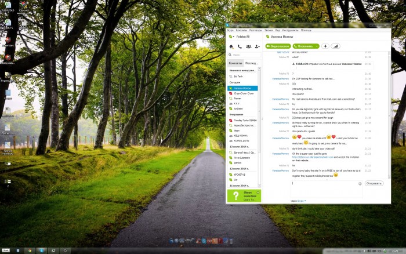The image size is (406, 254).
Task: Open the Вид menu
Action: (x=278, y=30)
